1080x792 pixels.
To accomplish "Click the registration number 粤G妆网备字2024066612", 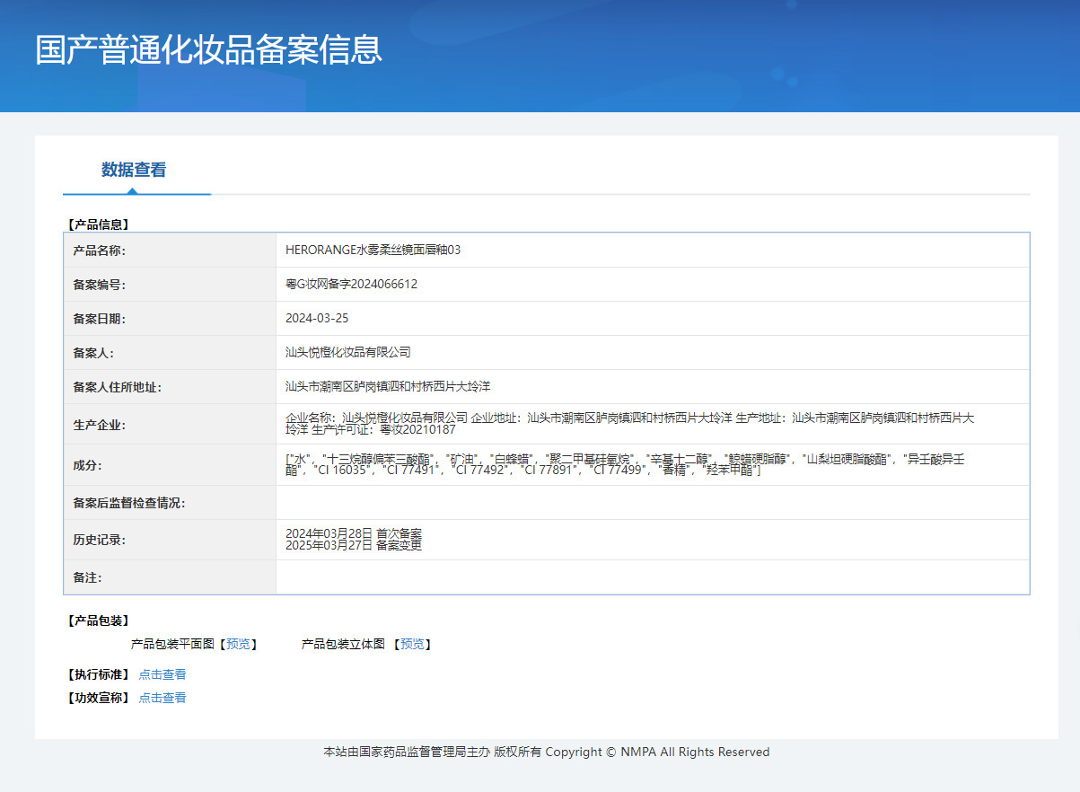I will [x=351, y=284].
